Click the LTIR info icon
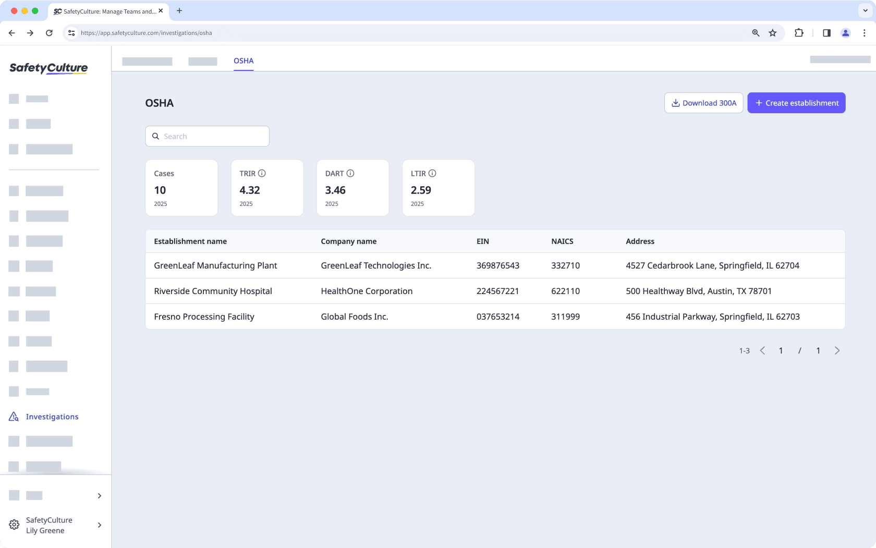The width and height of the screenshot is (876, 548). pos(433,173)
